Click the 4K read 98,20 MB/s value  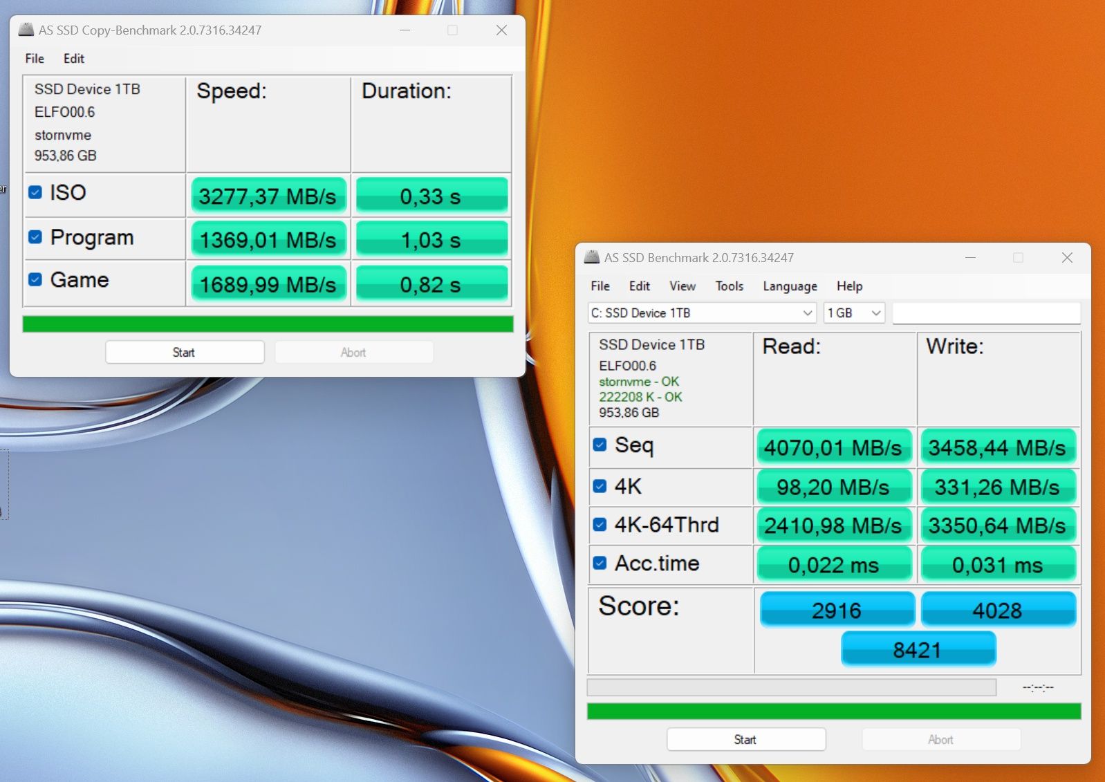(x=834, y=487)
